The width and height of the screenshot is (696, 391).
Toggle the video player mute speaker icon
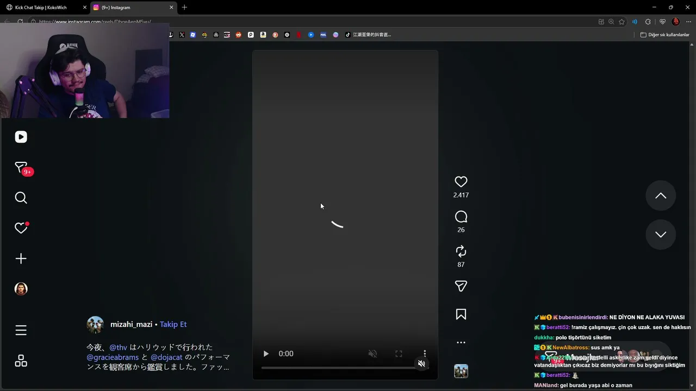pos(372,354)
